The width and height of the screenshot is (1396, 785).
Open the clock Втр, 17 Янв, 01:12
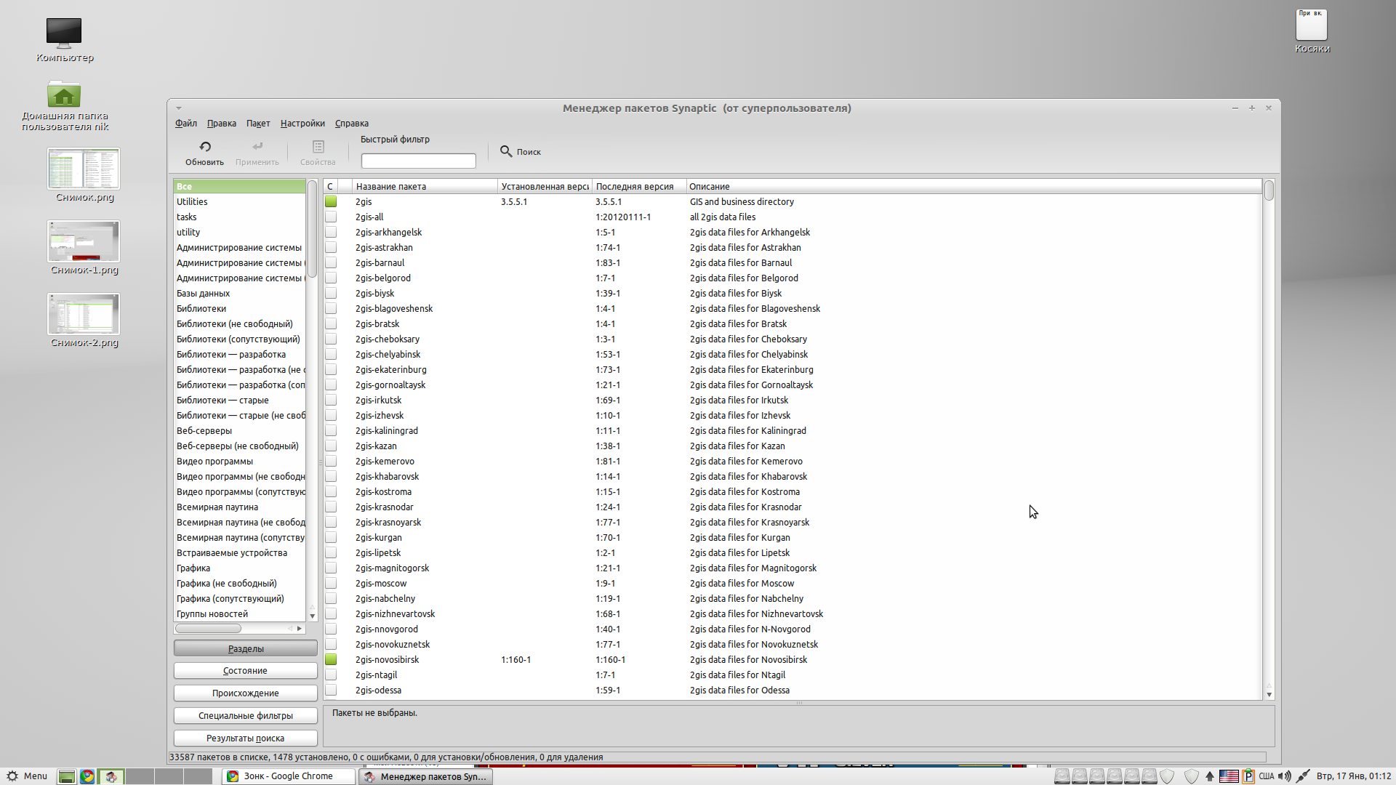[x=1354, y=776]
